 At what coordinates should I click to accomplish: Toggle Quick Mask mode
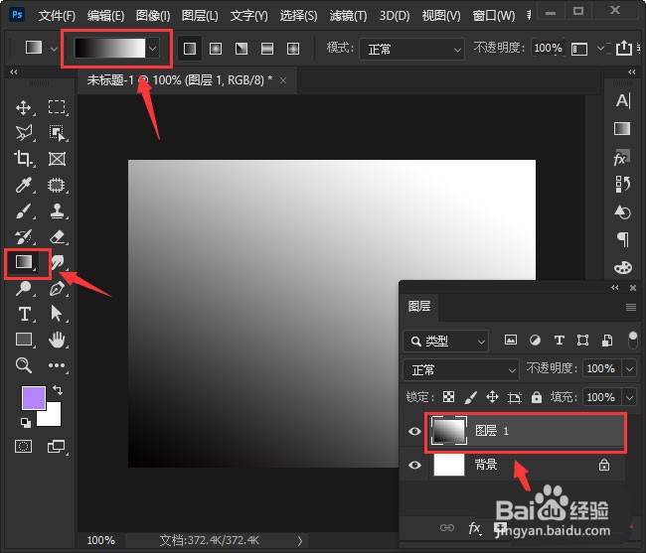23,446
